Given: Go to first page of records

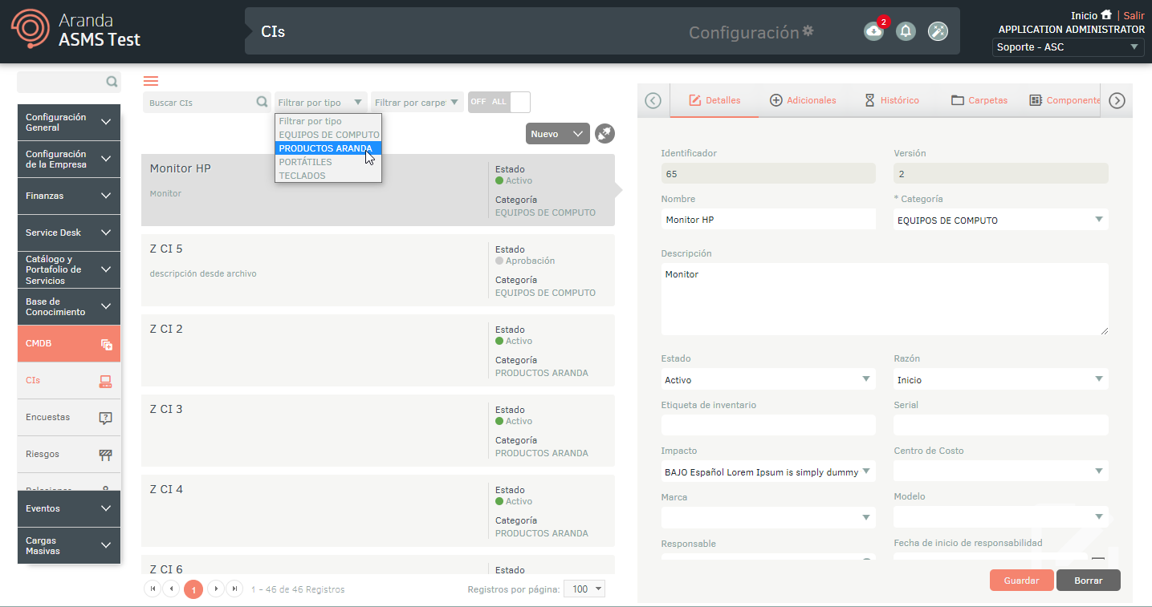Looking at the screenshot, I should pos(152,589).
